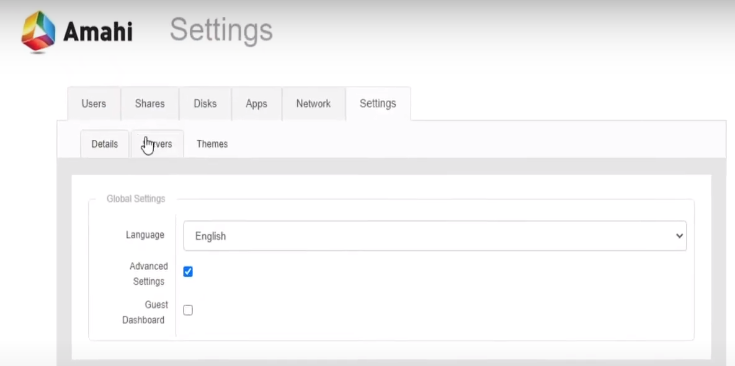Click the Language dropdown chevron arrow
735x366 pixels.
coord(679,236)
